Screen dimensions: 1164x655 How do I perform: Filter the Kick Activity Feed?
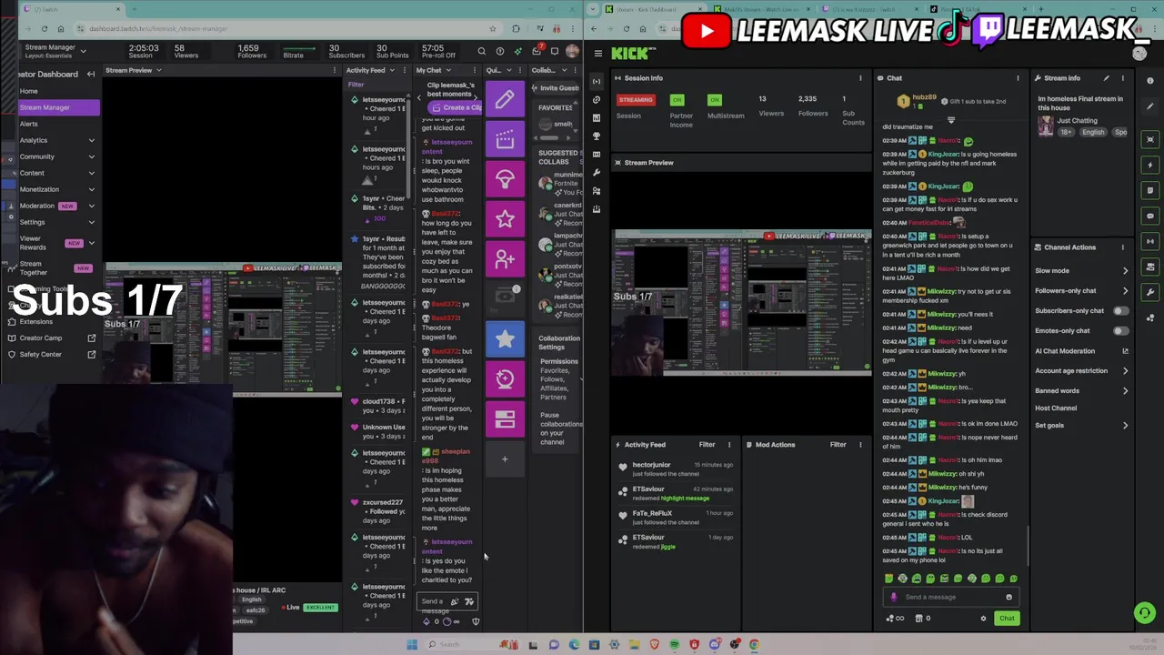tap(707, 445)
